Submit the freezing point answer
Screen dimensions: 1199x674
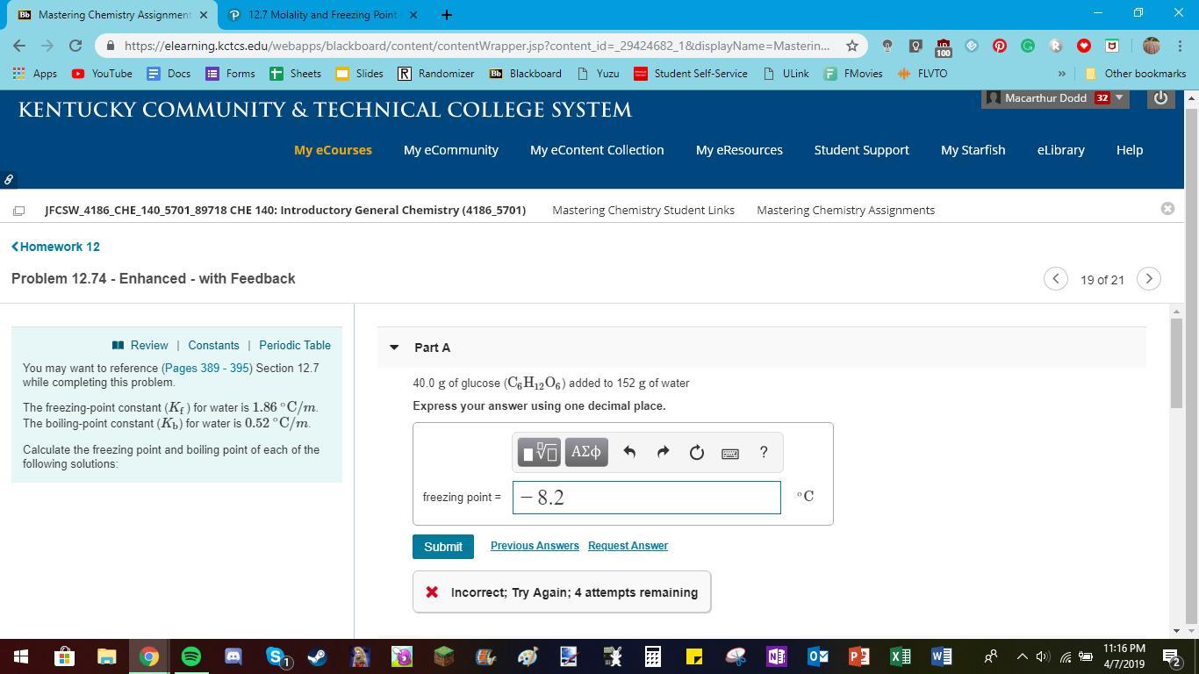pos(442,547)
